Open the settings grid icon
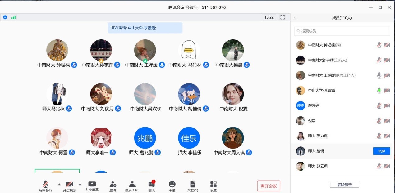The height and width of the screenshot is (193, 395). [x=214, y=186]
